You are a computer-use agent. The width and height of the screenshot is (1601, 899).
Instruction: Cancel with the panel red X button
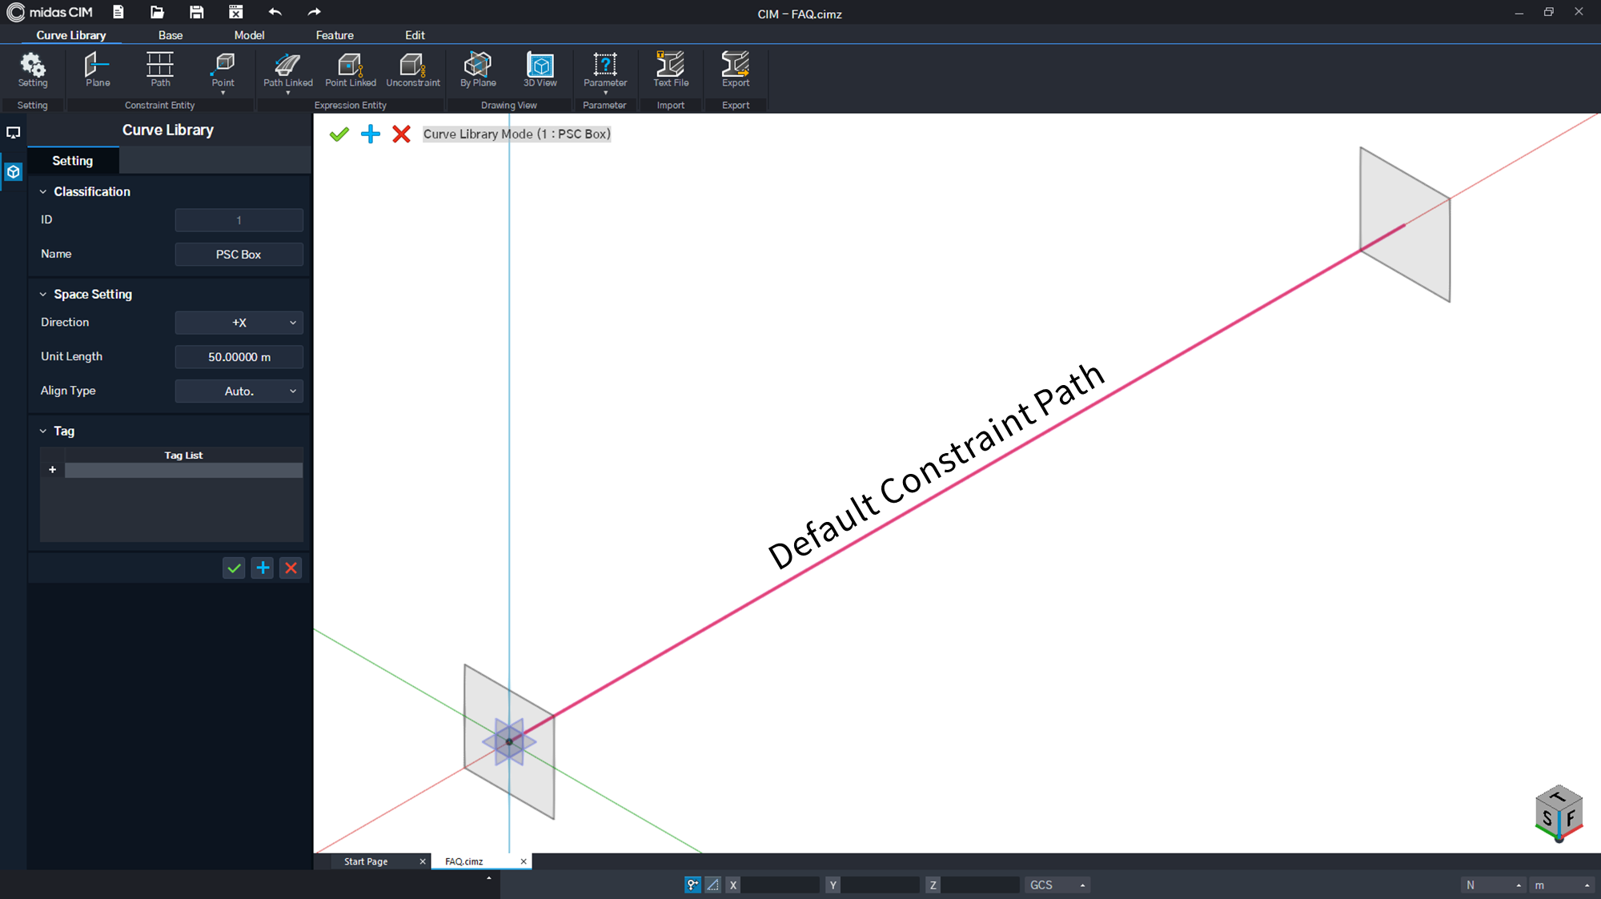click(x=291, y=568)
